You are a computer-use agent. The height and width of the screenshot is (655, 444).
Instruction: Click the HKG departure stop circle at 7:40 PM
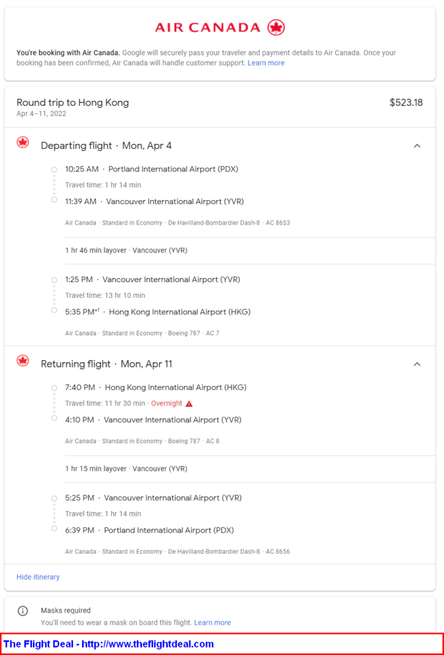(54, 388)
